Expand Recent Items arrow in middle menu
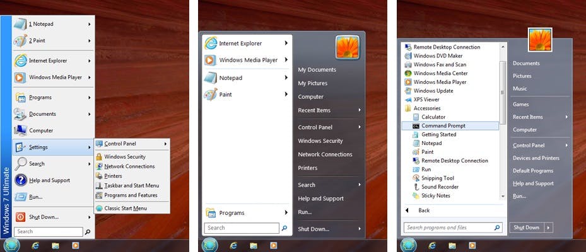The height and width of the screenshot is (252, 586). point(360,110)
